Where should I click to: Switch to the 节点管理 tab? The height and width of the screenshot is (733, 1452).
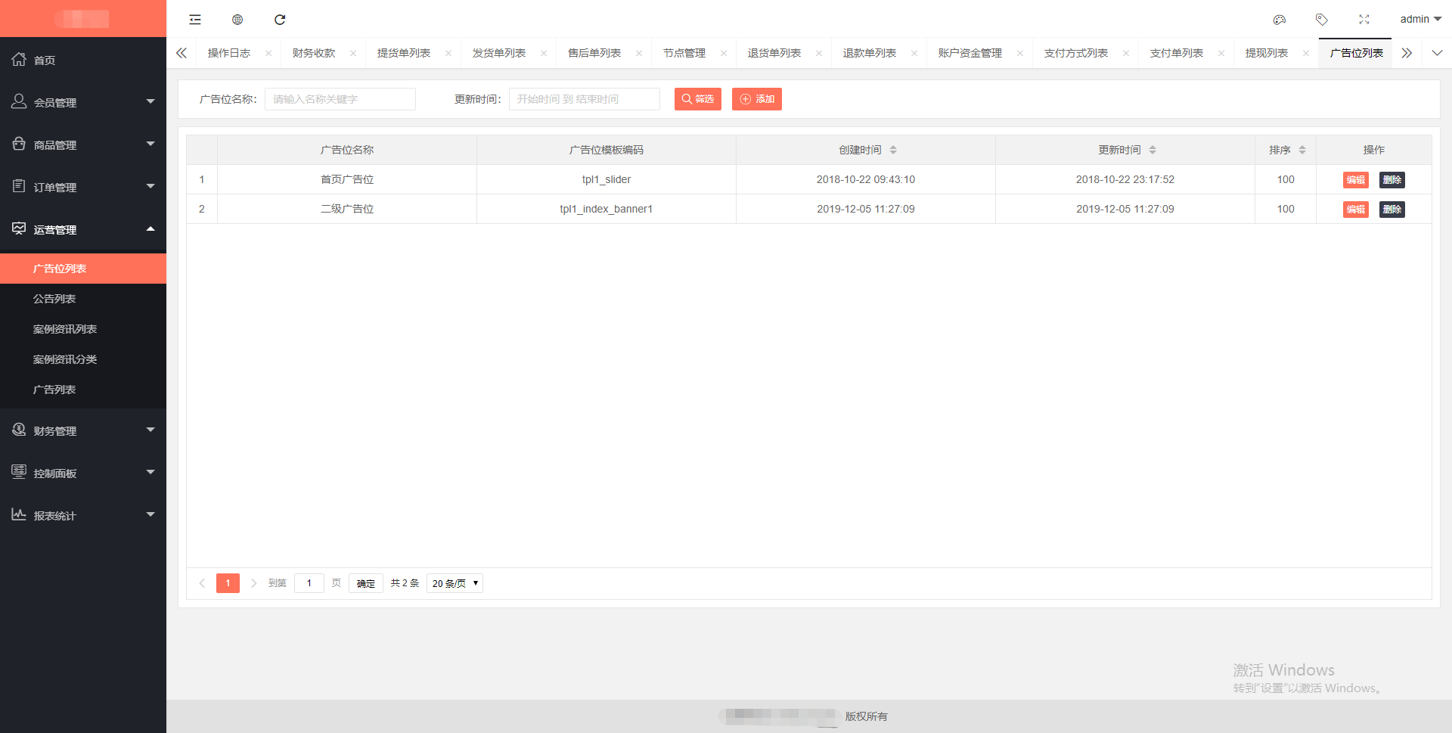[x=684, y=53]
